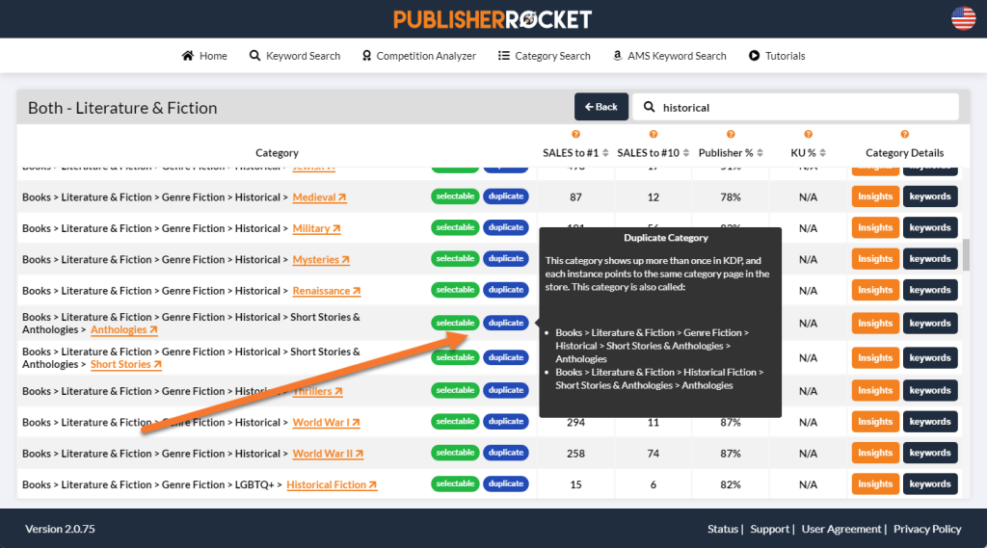Go to Category Search in navigation
Viewport: 987px width, 548px height.
(x=544, y=56)
